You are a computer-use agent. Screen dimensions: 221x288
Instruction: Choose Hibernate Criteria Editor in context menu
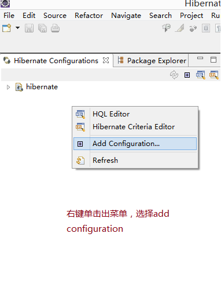(135, 127)
